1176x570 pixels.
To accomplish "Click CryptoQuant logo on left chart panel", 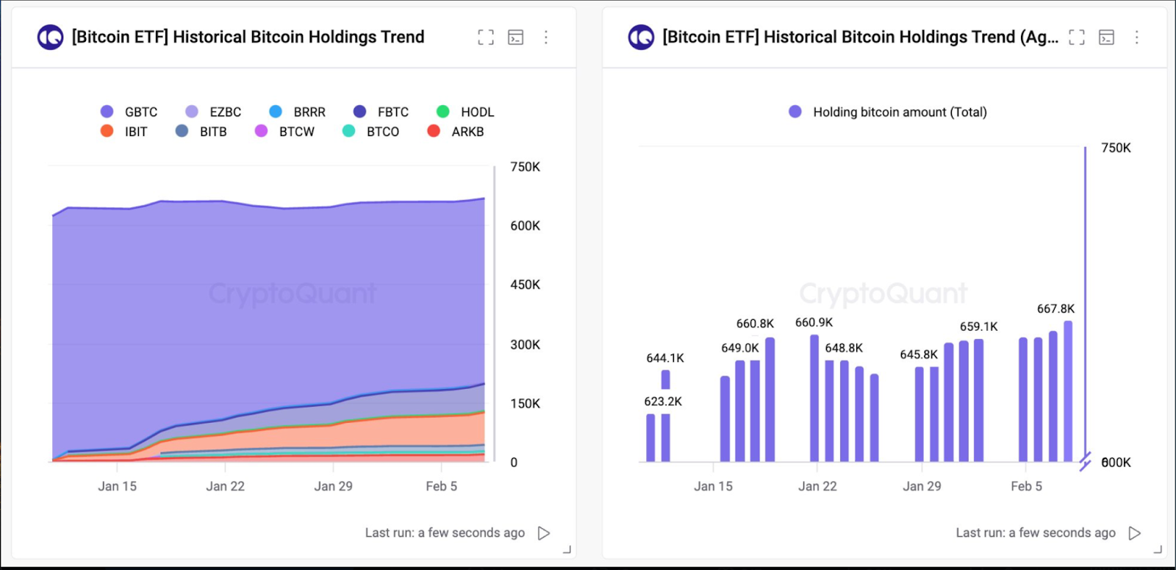I will (51, 37).
